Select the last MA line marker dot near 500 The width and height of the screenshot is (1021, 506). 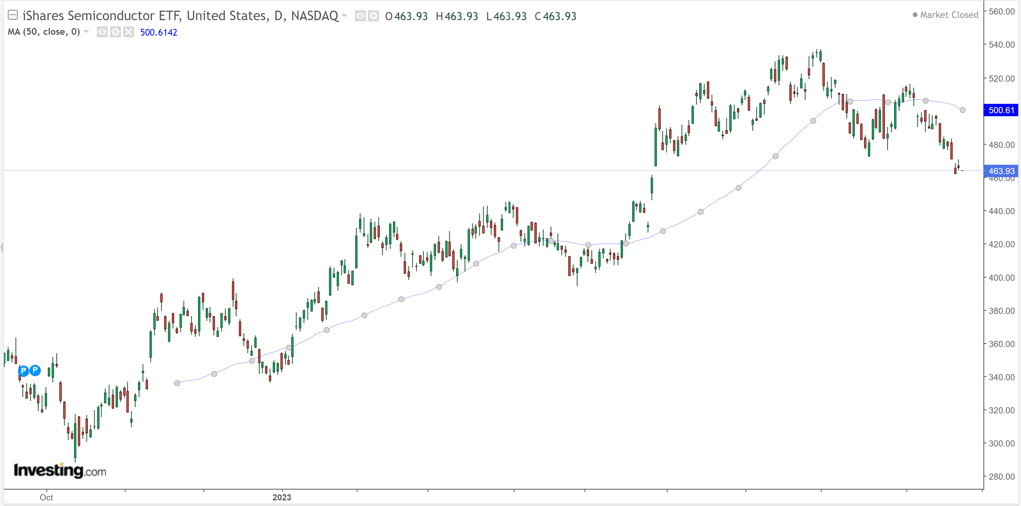[962, 110]
